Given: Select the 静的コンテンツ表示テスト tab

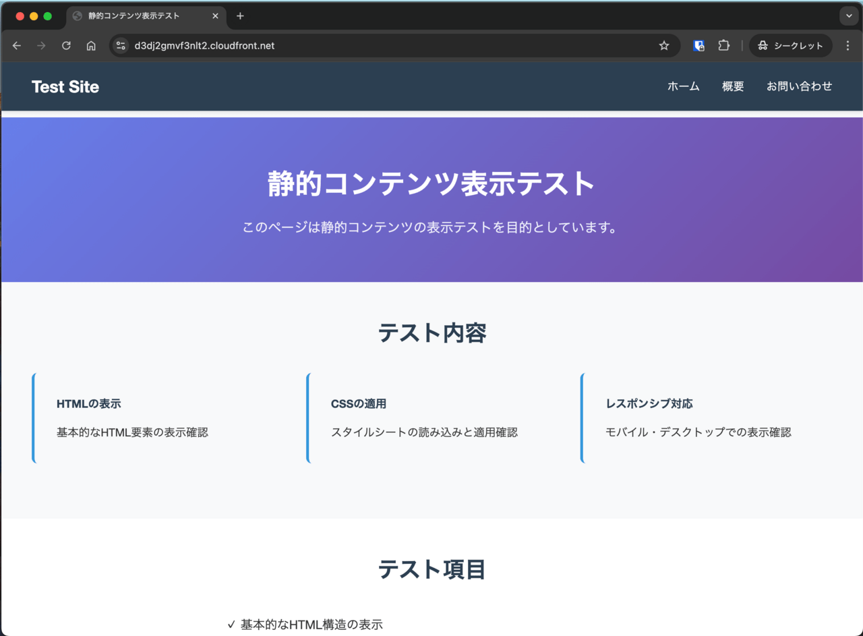Looking at the screenshot, I should pos(133,16).
